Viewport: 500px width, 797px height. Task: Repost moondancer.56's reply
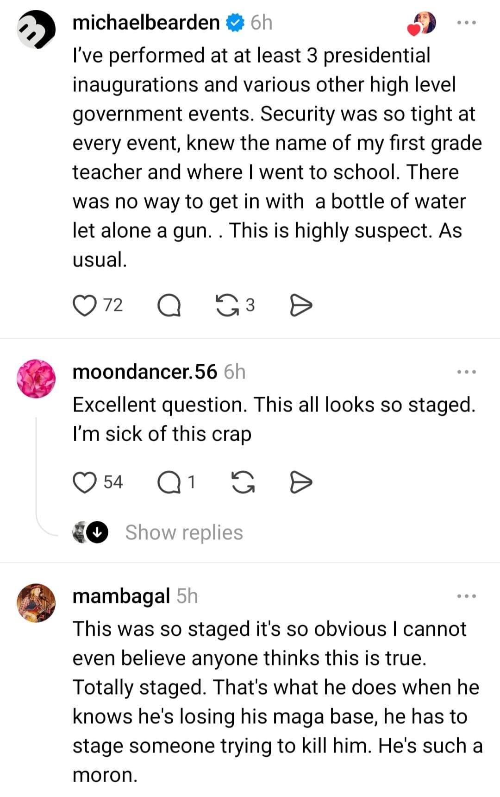[x=243, y=483]
